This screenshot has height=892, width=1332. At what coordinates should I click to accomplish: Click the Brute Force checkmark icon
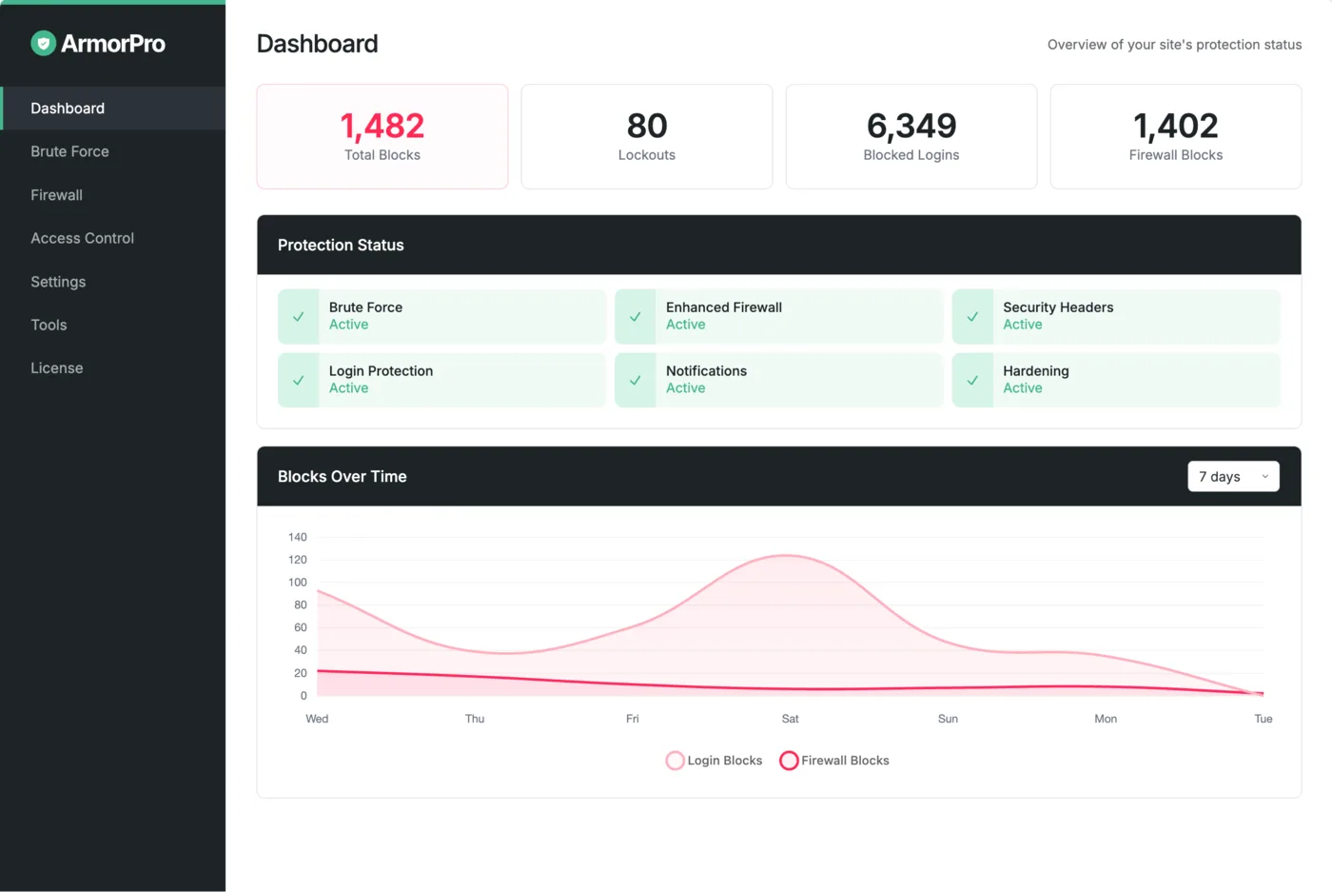tap(299, 317)
